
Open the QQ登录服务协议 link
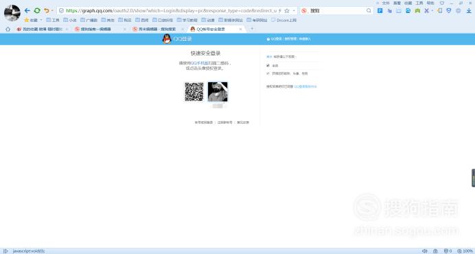pyautogui.click(x=305, y=86)
